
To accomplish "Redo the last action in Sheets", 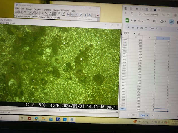I will tap(137, 28).
